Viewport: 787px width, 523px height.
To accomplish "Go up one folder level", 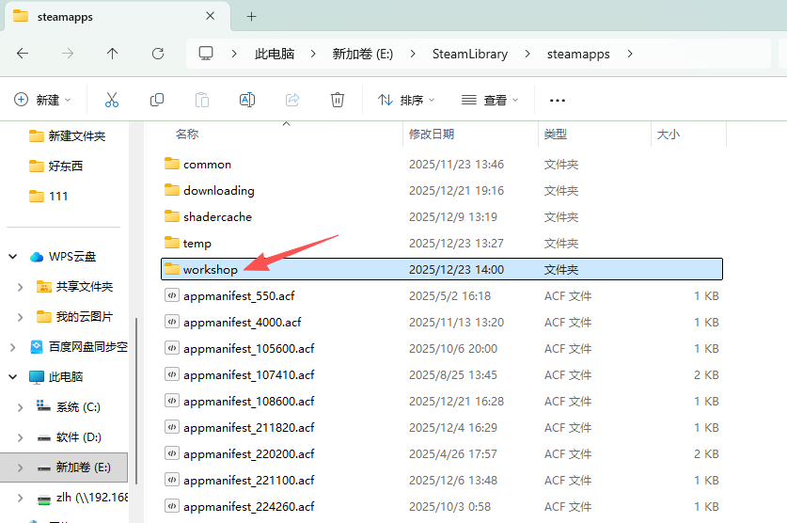I will pos(113,54).
